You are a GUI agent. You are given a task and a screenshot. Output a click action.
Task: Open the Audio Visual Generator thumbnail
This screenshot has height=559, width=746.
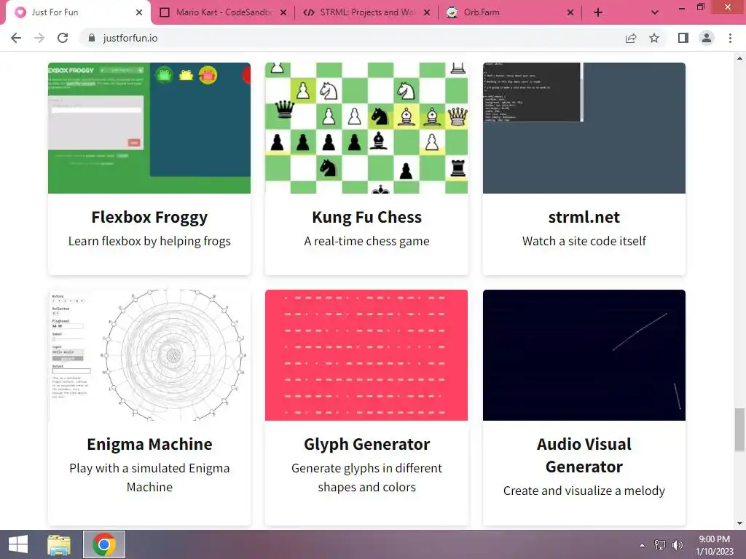point(584,355)
